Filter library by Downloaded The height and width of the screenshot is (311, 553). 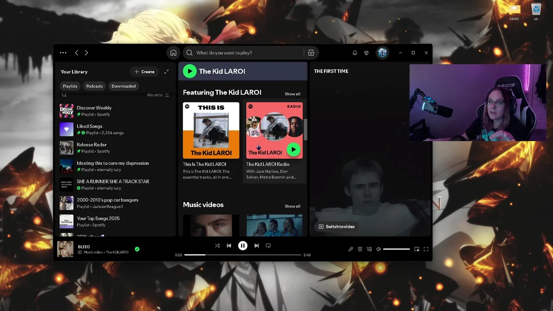124,86
